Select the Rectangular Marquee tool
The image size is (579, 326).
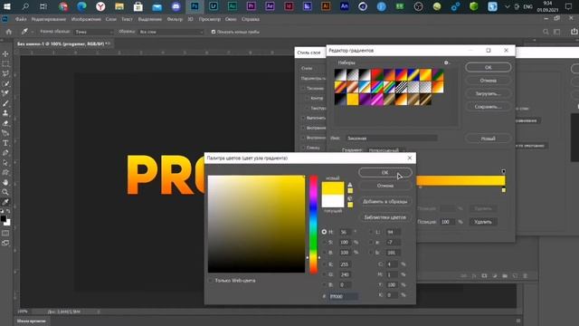tap(5, 64)
